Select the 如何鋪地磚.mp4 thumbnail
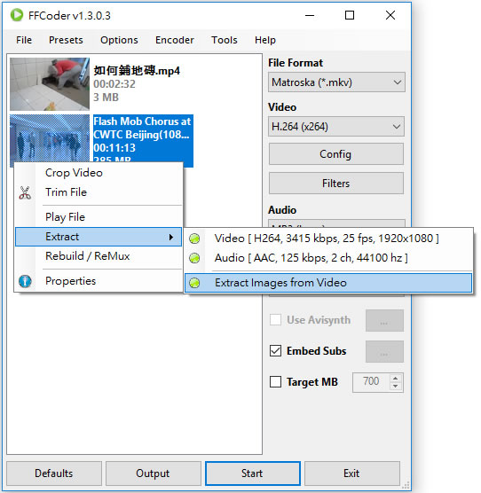481x493 pixels. [50, 84]
